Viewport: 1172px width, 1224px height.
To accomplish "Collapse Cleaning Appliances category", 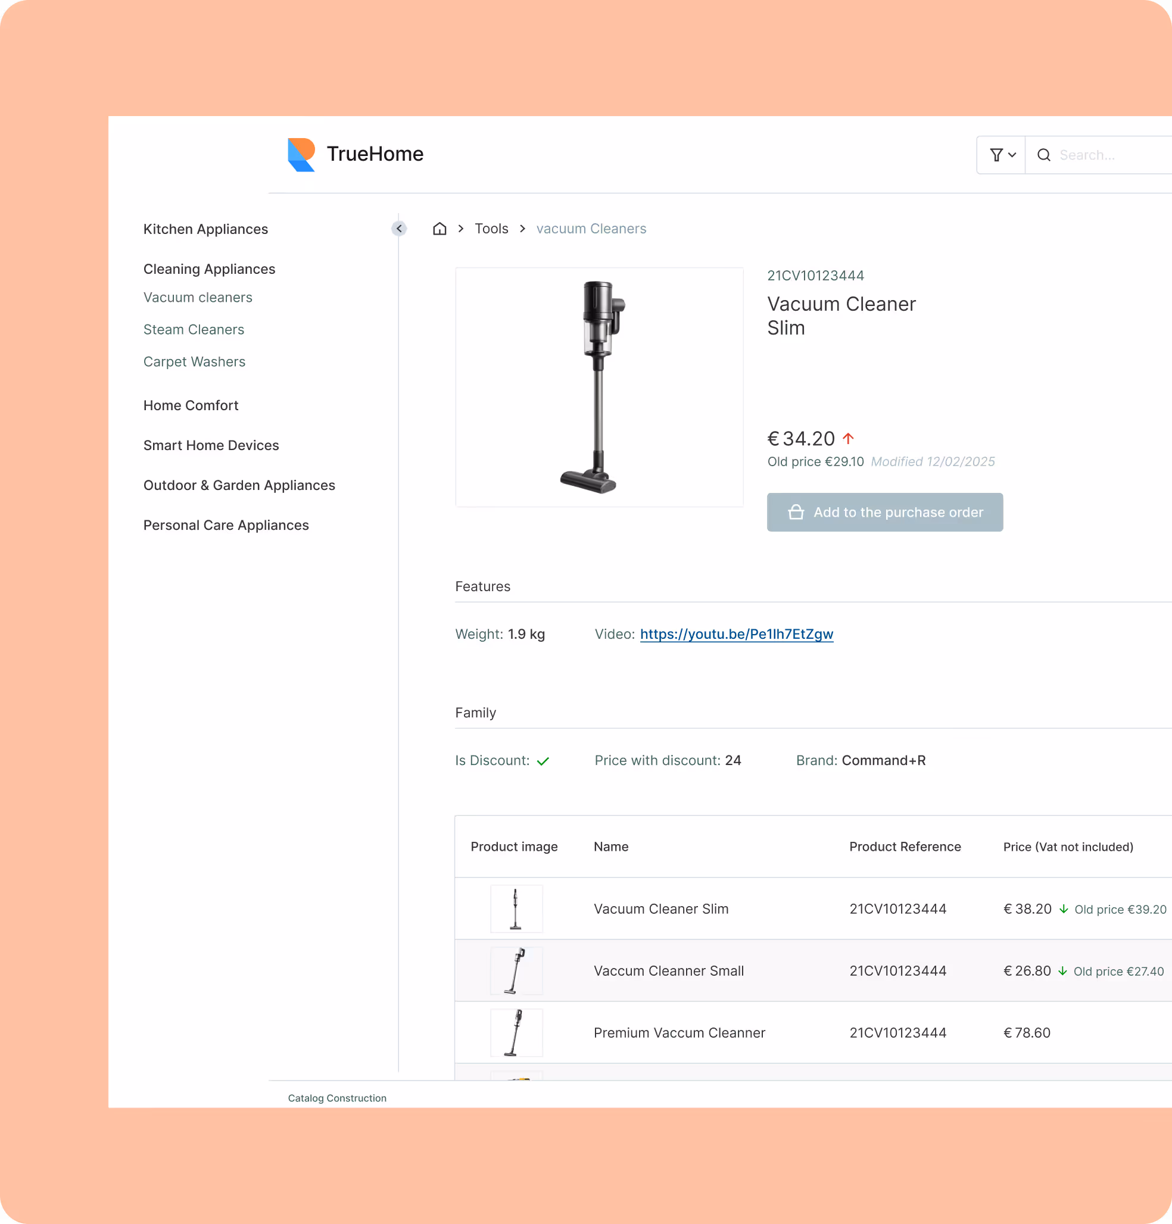I will 209,269.
